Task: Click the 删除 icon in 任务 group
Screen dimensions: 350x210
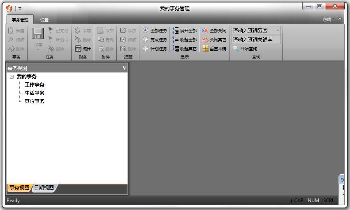Action: point(51,49)
